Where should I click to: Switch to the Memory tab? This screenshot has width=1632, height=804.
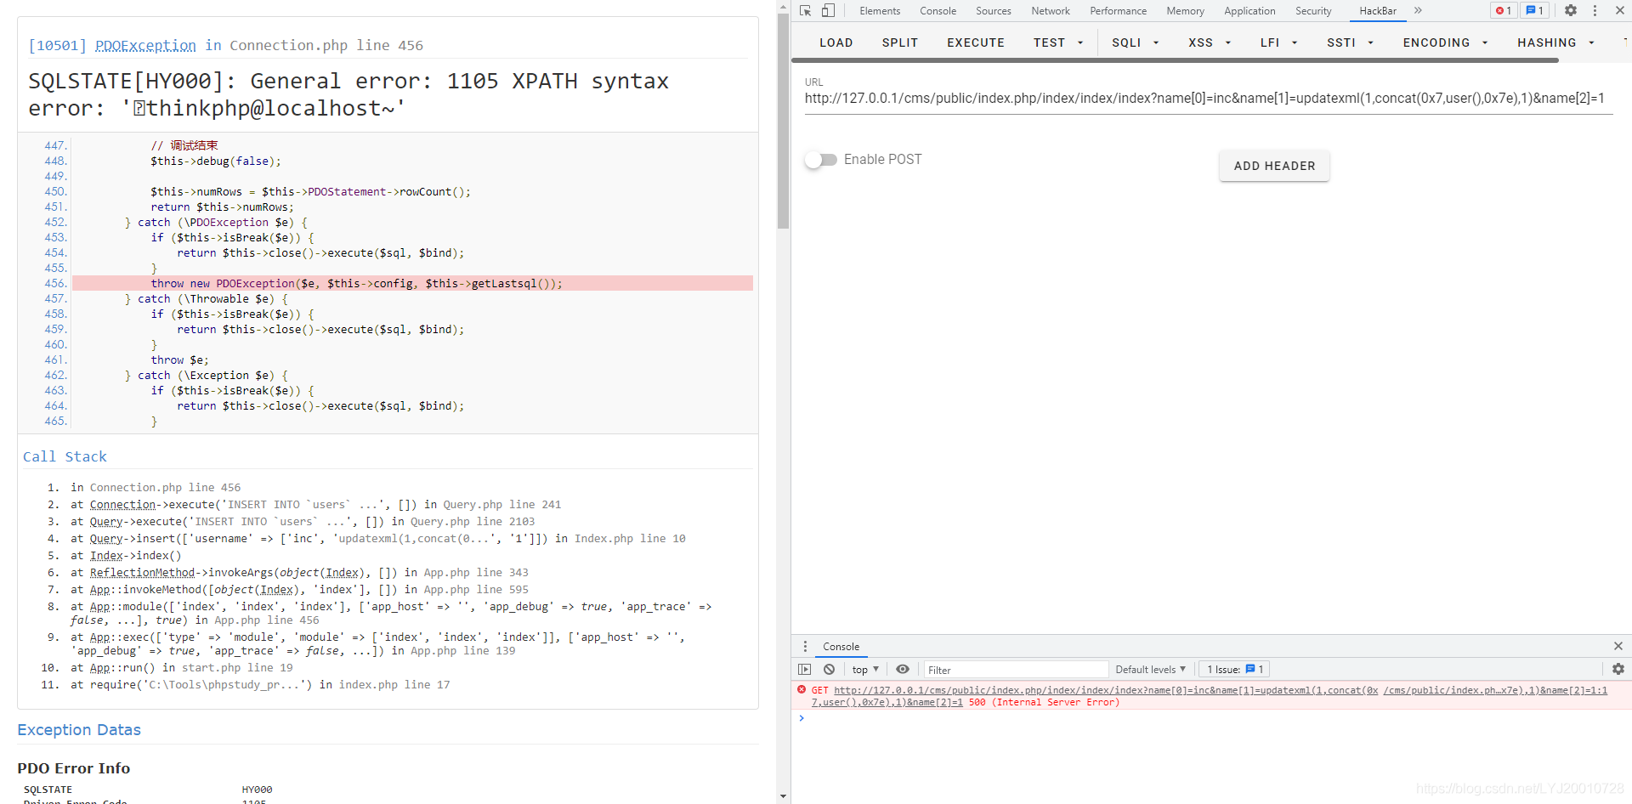coord(1185,11)
